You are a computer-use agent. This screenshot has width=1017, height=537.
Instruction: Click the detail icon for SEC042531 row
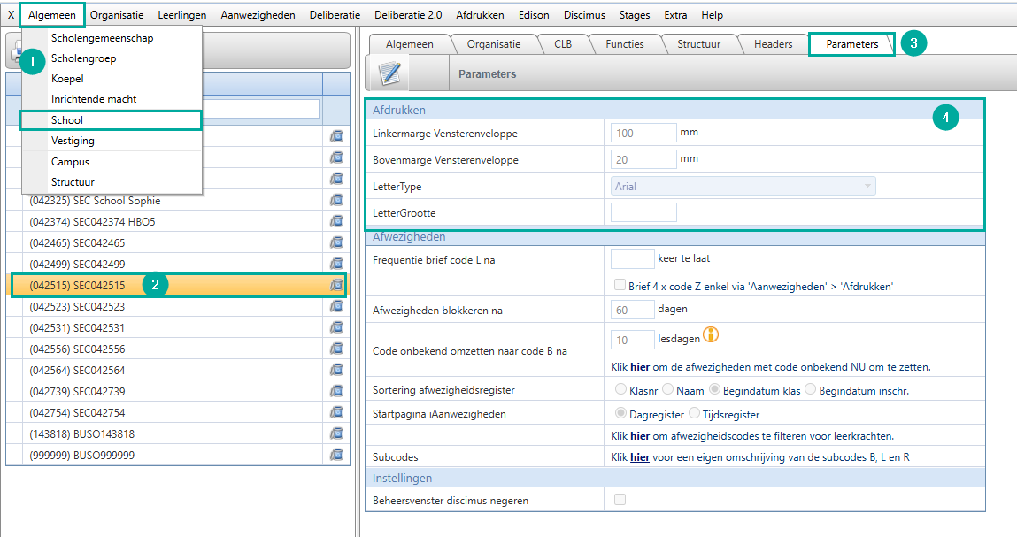point(336,327)
